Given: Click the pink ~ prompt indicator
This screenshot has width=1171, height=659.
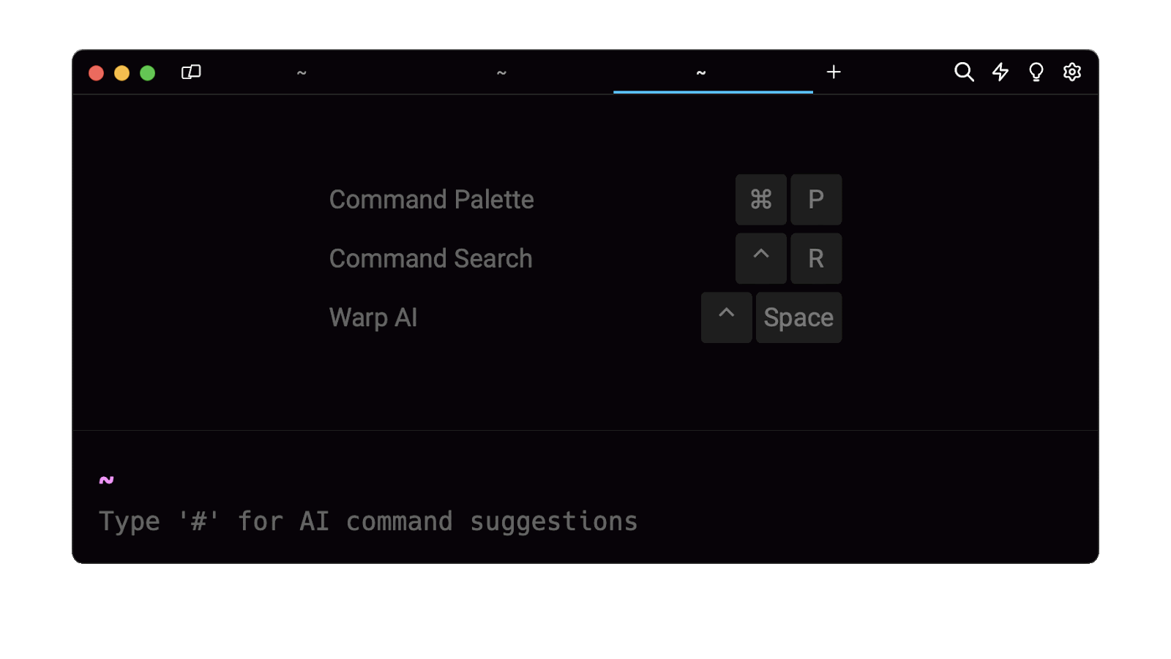Looking at the screenshot, I should (x=107, y=481).
